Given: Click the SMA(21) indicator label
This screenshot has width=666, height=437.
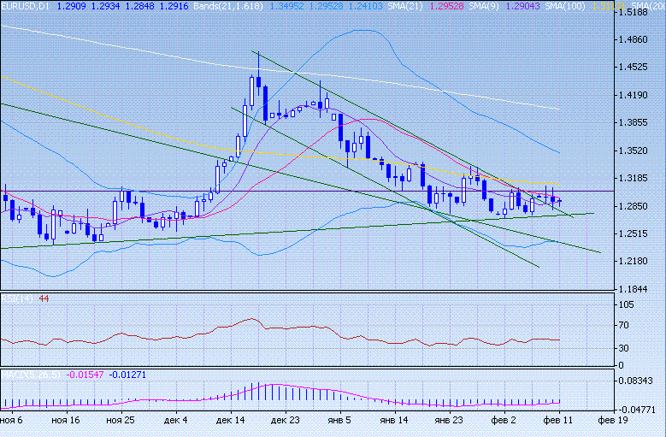Looking at the screenshot, I should [x=433, y=6].
